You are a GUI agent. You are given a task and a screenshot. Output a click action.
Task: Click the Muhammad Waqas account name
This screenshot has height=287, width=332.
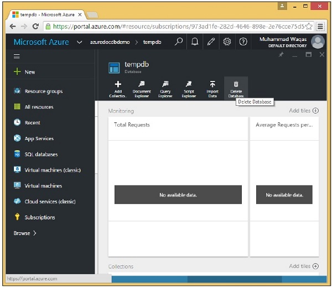[283, 39]
